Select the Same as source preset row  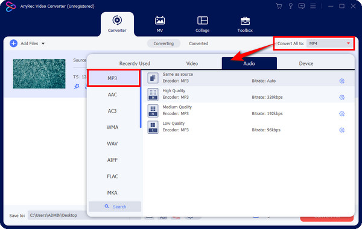point(249,78)
